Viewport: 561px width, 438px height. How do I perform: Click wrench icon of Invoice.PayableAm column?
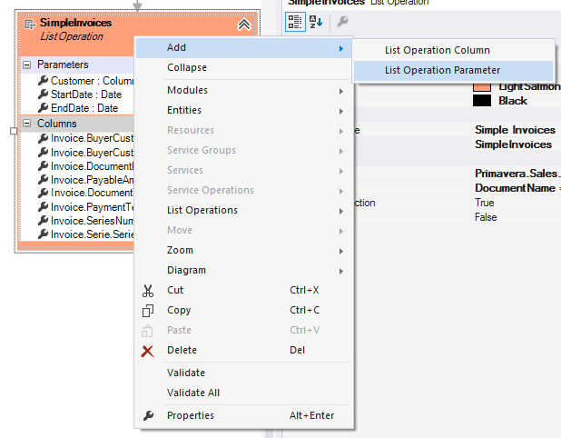(43, 179)
